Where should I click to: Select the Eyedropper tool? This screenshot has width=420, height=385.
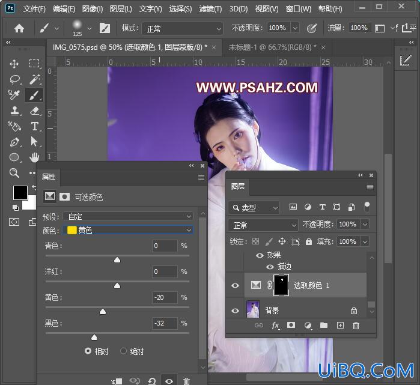[x=13, y=95]
